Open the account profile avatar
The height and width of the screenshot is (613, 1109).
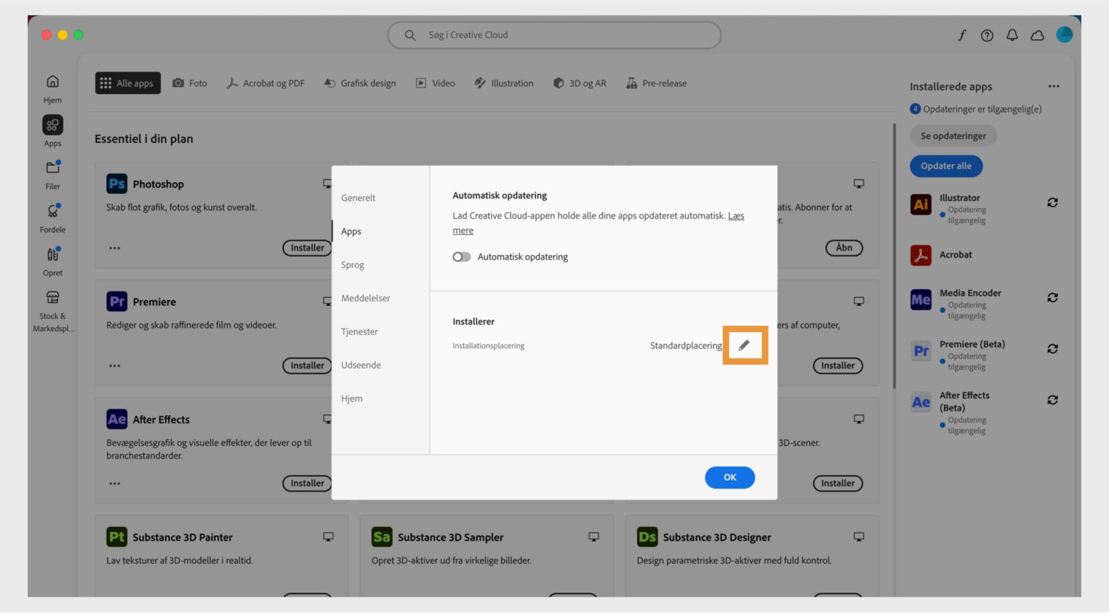point(1064,35)
